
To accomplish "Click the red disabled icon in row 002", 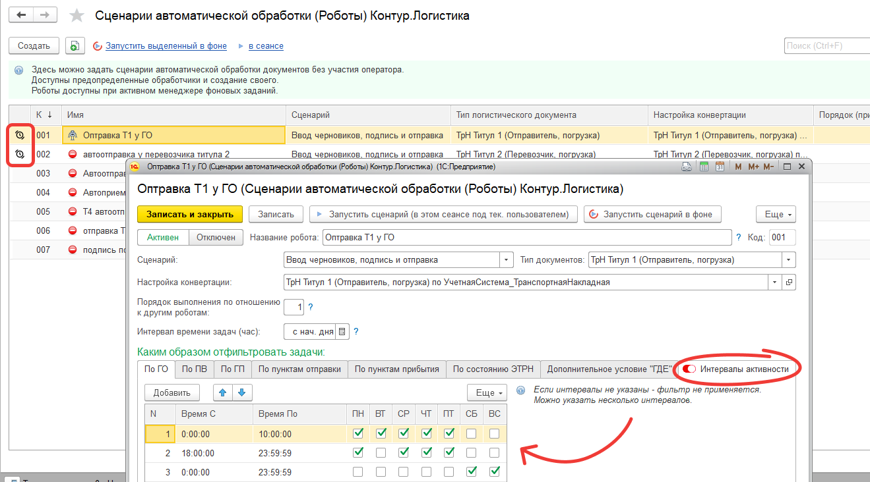I will click(x=73, y=154).
